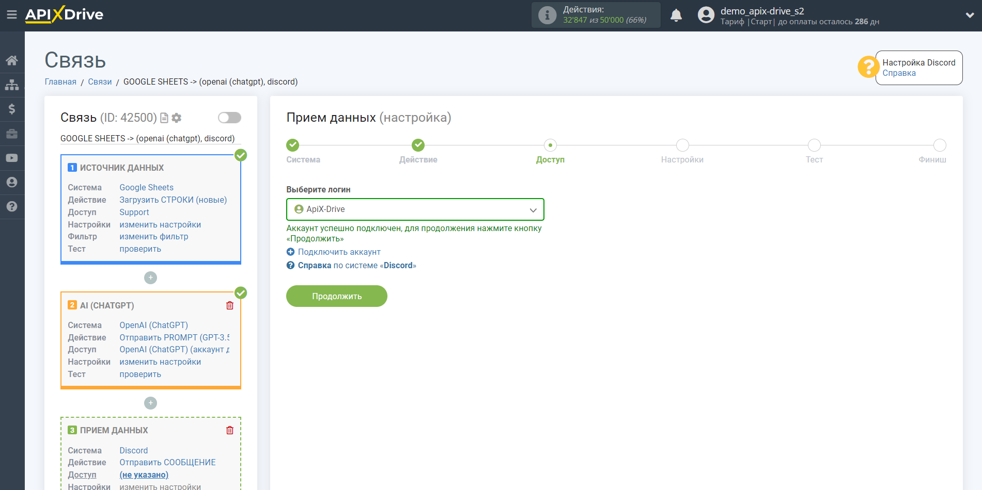
Task: Click the actions info icon
Action: (547, 15)
